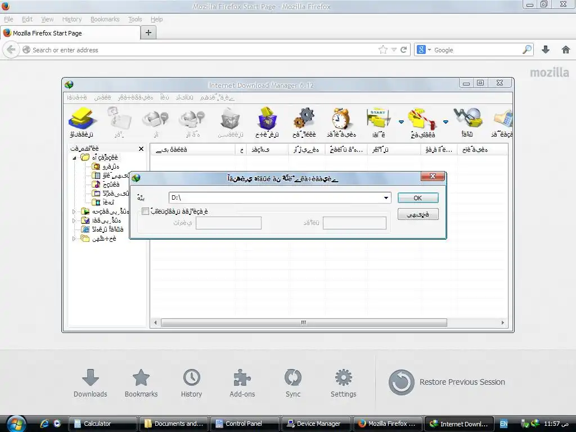
Task: Open dropdown arrow next to Stop Queue icon
Action: coord(445,121)
